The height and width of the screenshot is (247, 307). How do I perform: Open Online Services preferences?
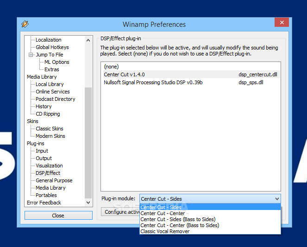pos(52,92)
